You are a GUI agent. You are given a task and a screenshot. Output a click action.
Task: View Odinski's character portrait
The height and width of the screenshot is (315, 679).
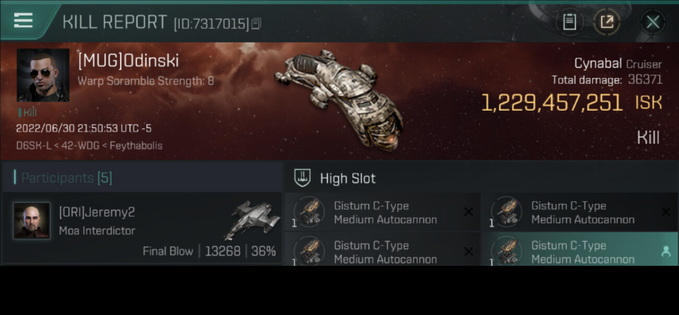(43, 75)
